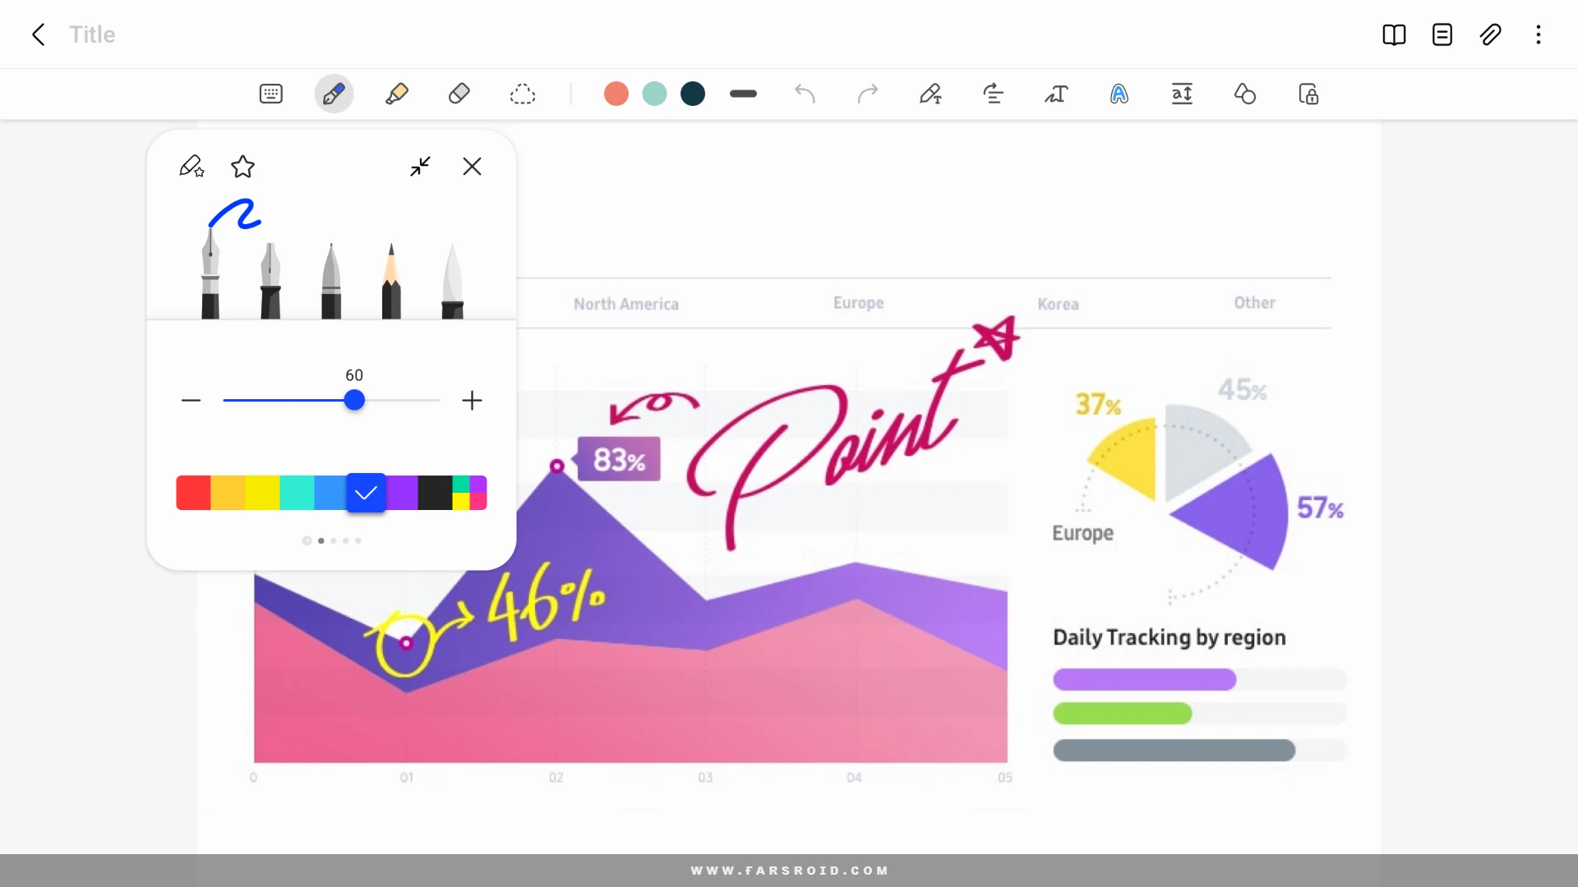The width and height of the screenshot is (1578, 887).
Task: Select the pencil type
Action: tap(391, 280)
